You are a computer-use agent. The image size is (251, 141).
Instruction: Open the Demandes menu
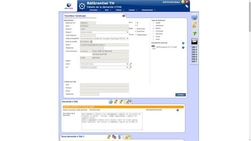pos(95,10)
